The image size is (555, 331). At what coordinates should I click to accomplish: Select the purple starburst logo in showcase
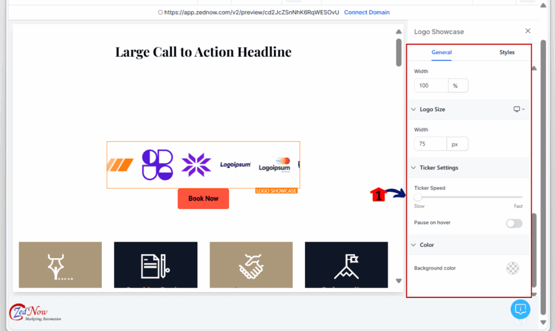[196, 165]
